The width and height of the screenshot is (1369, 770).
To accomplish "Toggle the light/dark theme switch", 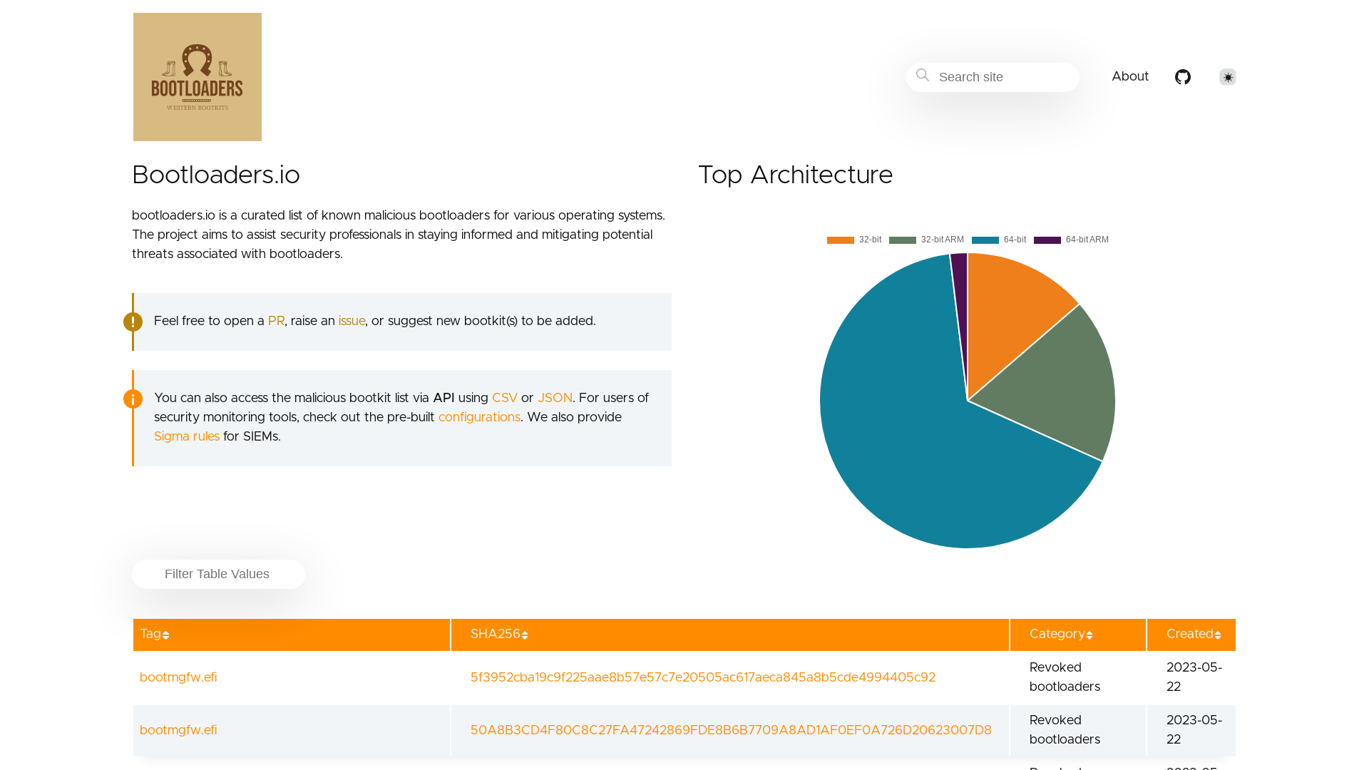I will (1227, 77).
